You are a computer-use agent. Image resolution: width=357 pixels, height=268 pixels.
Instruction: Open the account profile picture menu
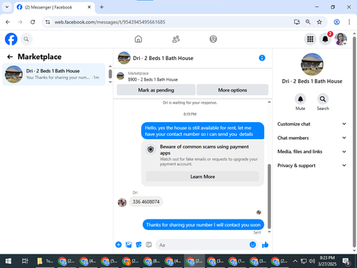click(x=341, y=39)
